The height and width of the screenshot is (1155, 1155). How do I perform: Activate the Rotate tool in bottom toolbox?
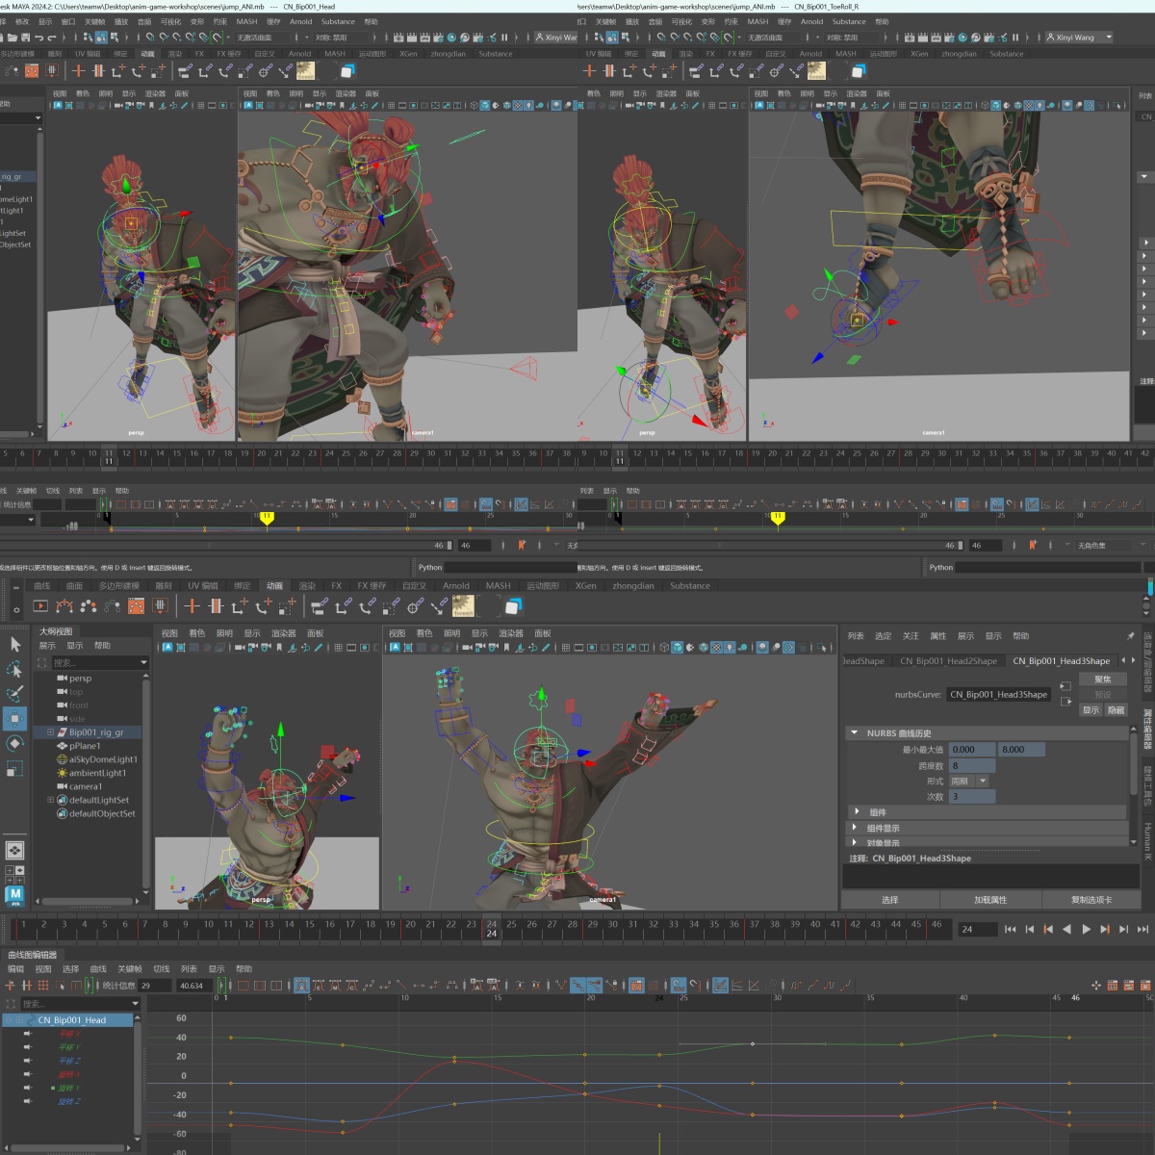coord(14,744)
